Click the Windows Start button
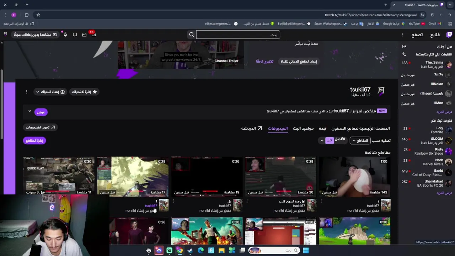Image resolution: width=455 pixels, height=256 pixels. pos(306,250)
